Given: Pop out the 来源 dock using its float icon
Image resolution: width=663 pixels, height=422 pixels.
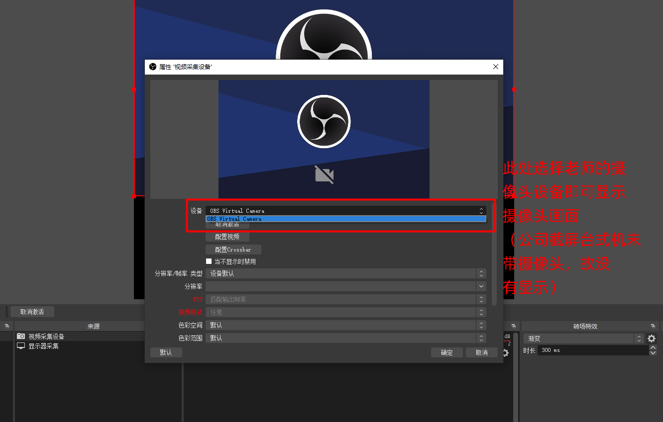Looking at the screenshot, I should 7,327.
